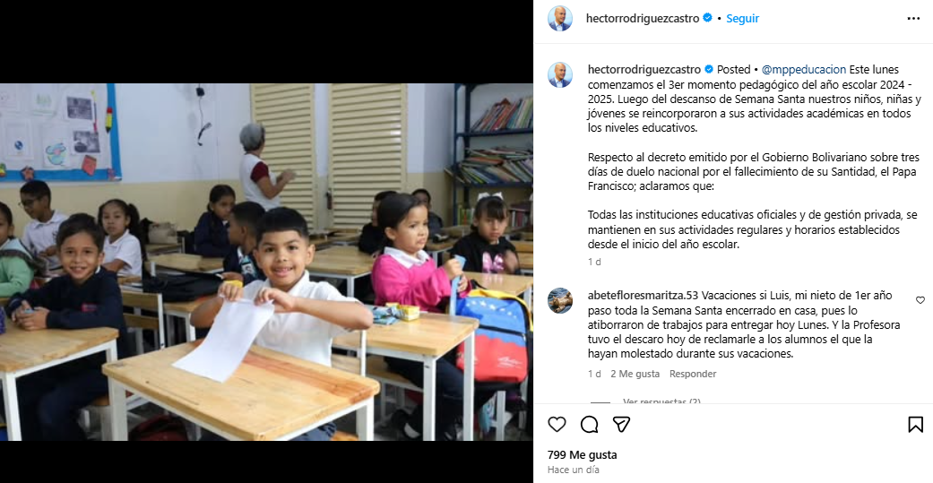Screen dimensions: 933x483
Task: Follow the account via Seguir
Action: (742, 19)
